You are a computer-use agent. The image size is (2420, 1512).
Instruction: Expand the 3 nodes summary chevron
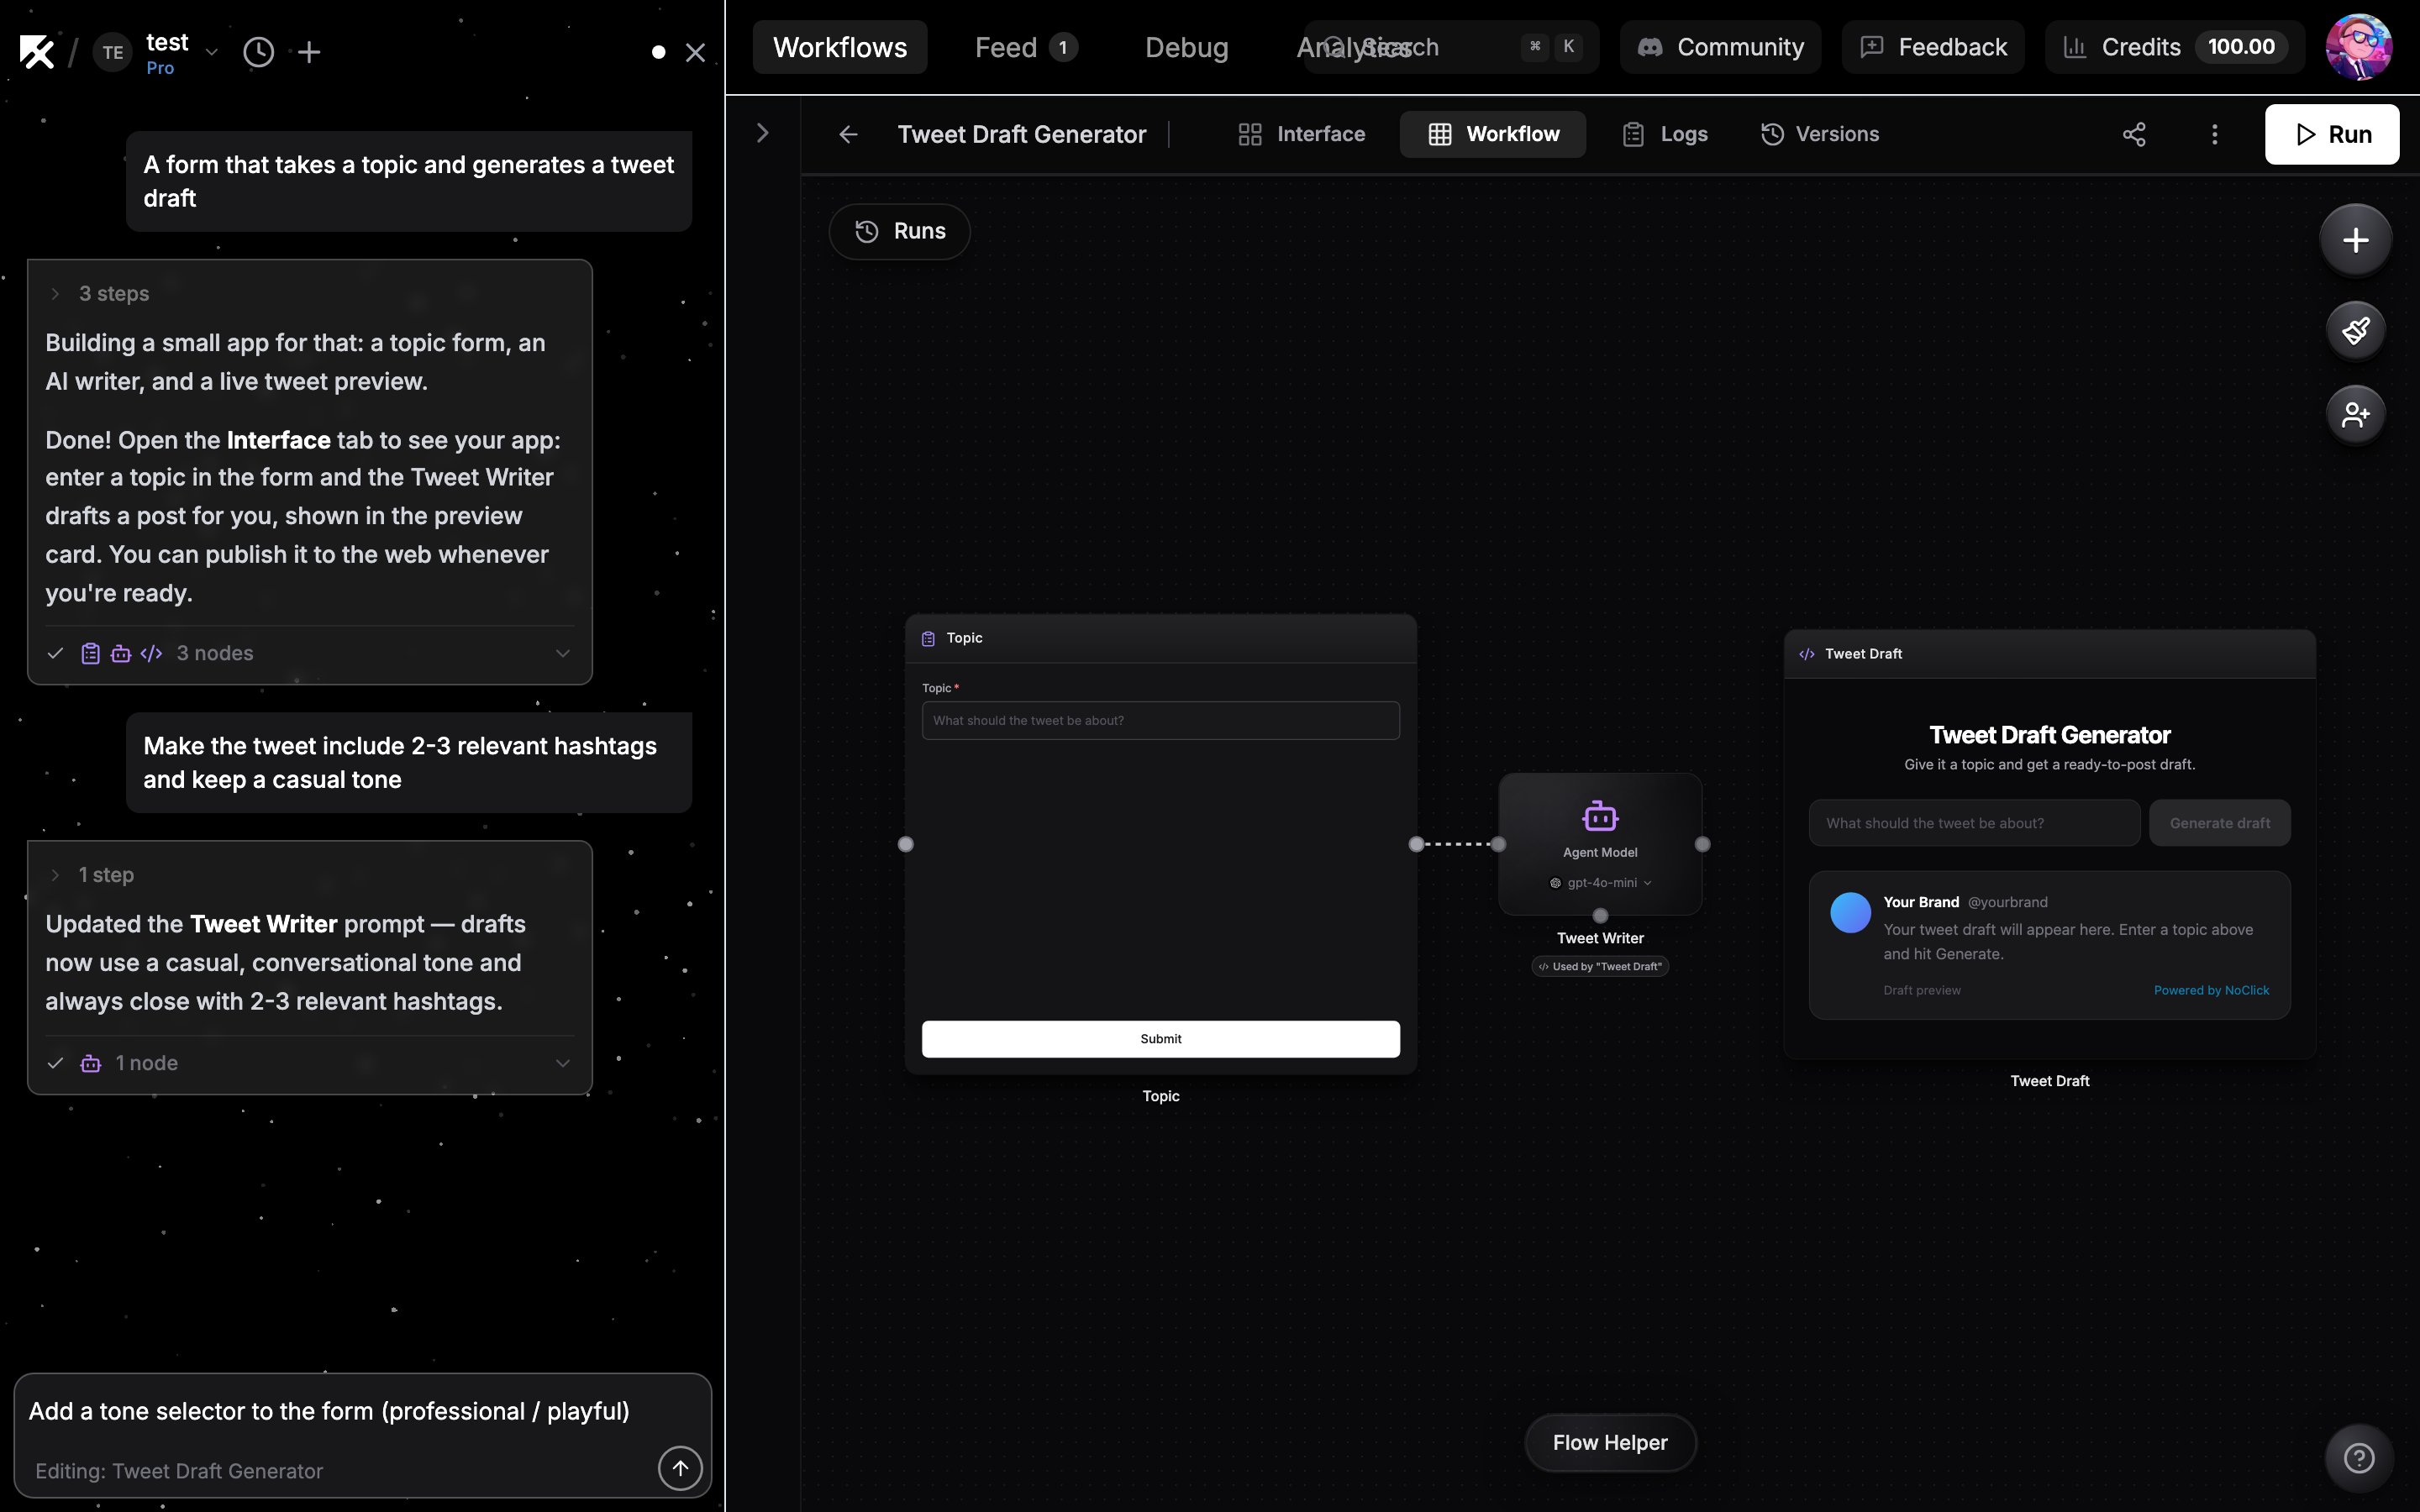pyautogui.click(x=563, y=653)
